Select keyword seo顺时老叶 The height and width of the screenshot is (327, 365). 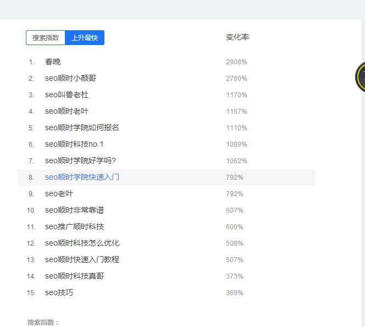coord(67,112)
